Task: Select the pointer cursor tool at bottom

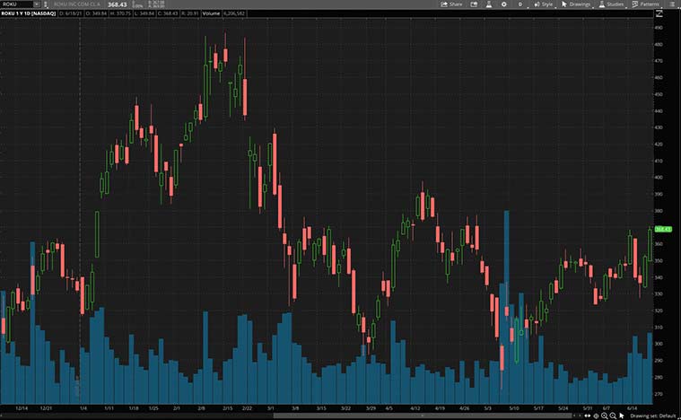Action: click(x=621, y=416)
